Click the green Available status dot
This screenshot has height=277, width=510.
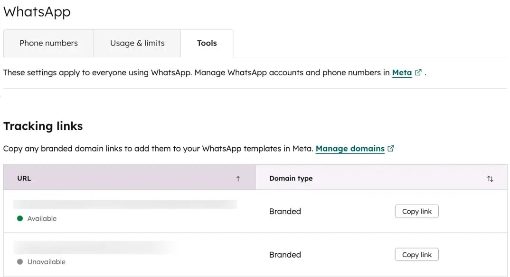pos(20,219)
